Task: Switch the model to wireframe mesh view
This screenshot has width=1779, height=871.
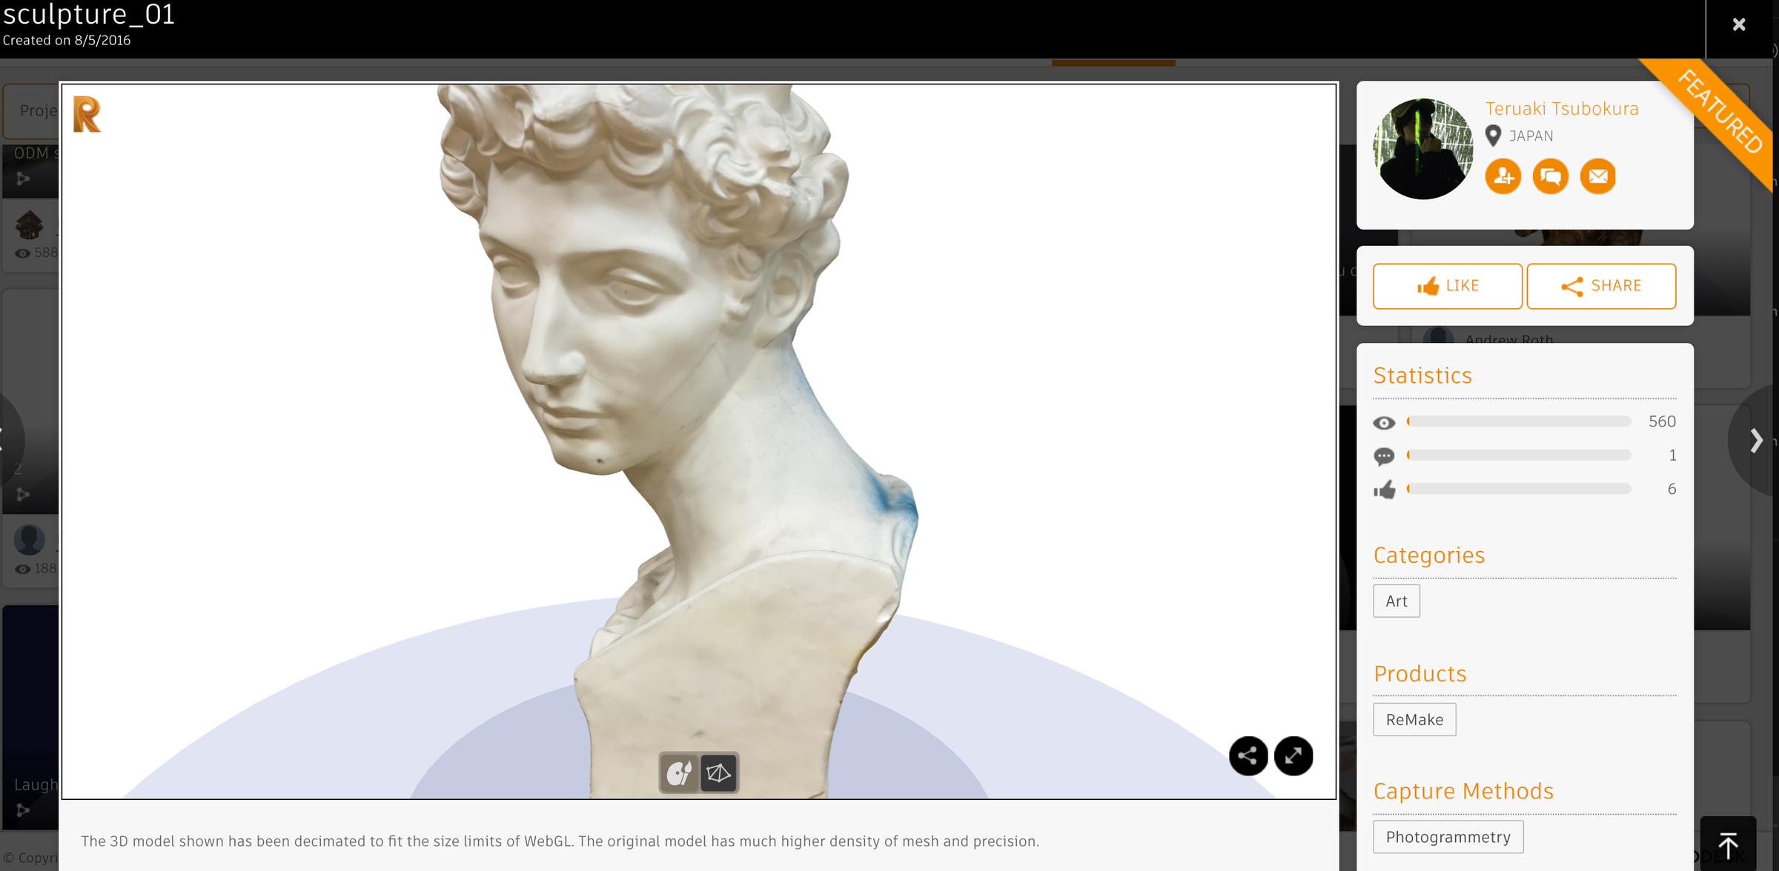Action: [718, 772]
